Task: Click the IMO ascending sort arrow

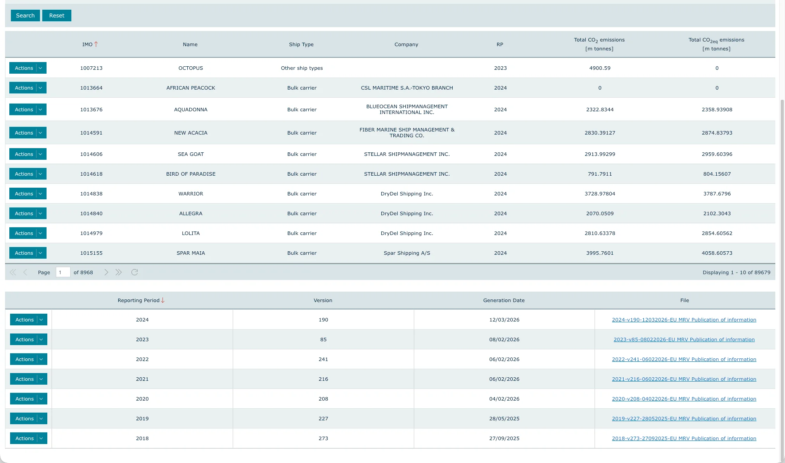Action: (x=96, y=44)
